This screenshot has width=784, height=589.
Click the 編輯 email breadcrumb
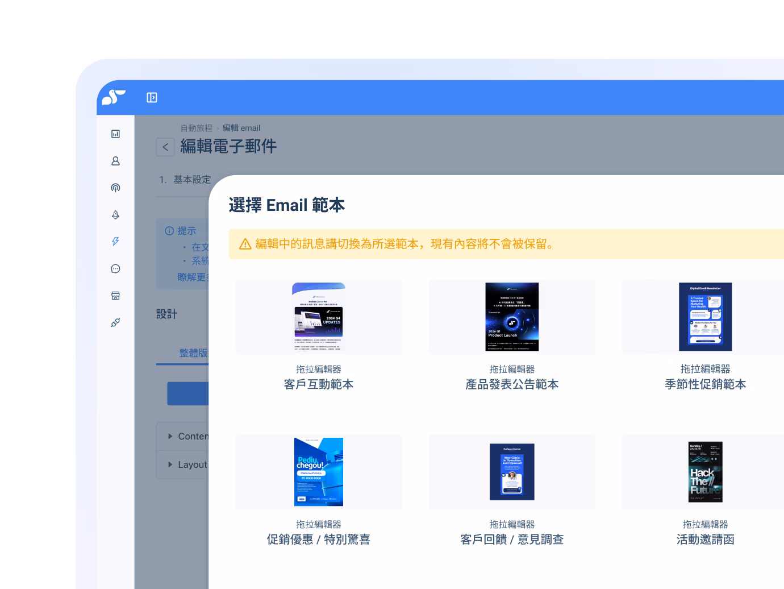[241, 128]
